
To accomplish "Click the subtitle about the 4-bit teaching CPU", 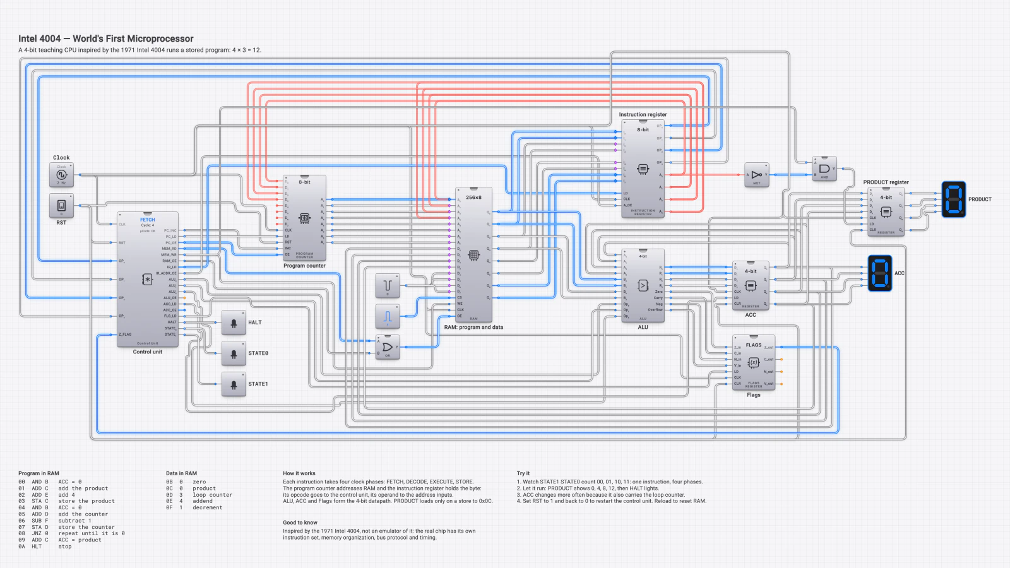I will click(140, 50).
